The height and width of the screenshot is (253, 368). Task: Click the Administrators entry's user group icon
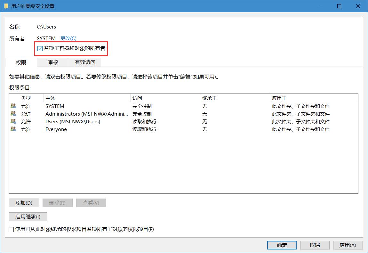pos(13,114)
